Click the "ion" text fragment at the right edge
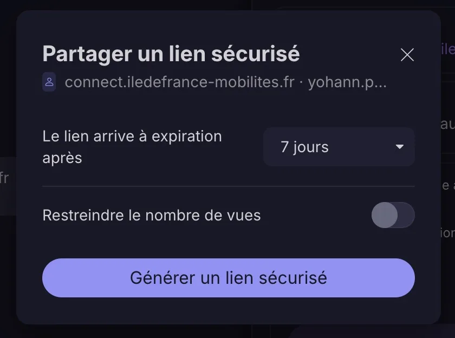Image resolution: width=455 pixels, height=338 pixels. click(447, 233)
